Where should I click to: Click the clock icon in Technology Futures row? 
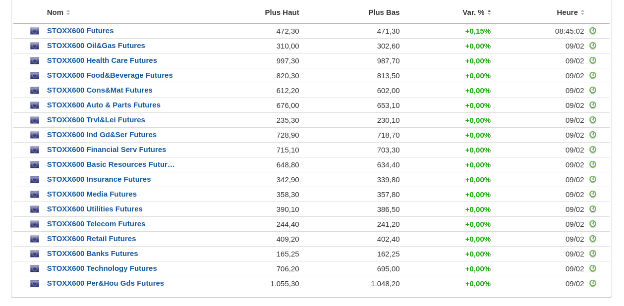click(592, 268)
